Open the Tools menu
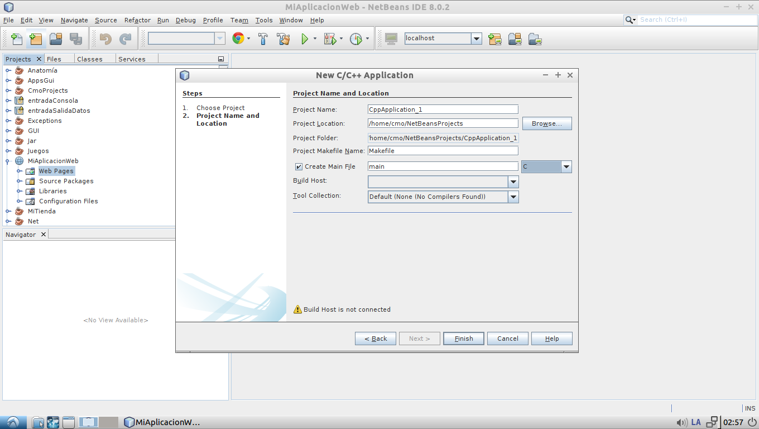 coord(264,20)
